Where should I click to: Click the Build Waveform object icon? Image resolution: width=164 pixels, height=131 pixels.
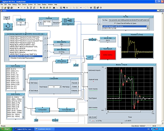tap(68, 22)
